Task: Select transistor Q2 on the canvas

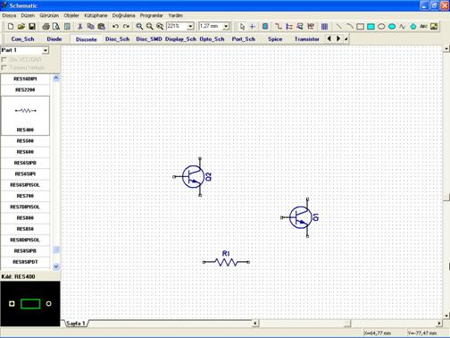Action: 193,177
